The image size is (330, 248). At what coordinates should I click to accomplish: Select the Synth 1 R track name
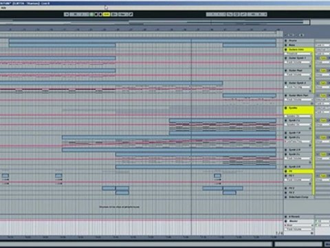(294, 133)
